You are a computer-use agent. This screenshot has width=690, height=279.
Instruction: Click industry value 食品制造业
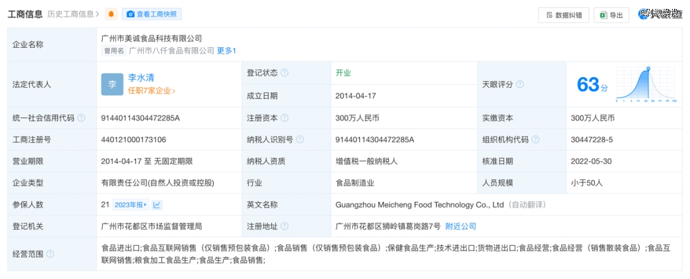[x=355, y=183]
